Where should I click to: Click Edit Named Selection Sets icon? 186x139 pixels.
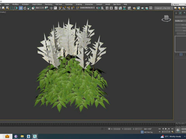[77, 8]
